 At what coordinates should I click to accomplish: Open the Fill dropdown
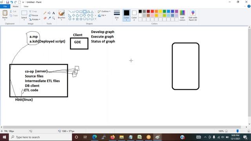pos(102,15)
